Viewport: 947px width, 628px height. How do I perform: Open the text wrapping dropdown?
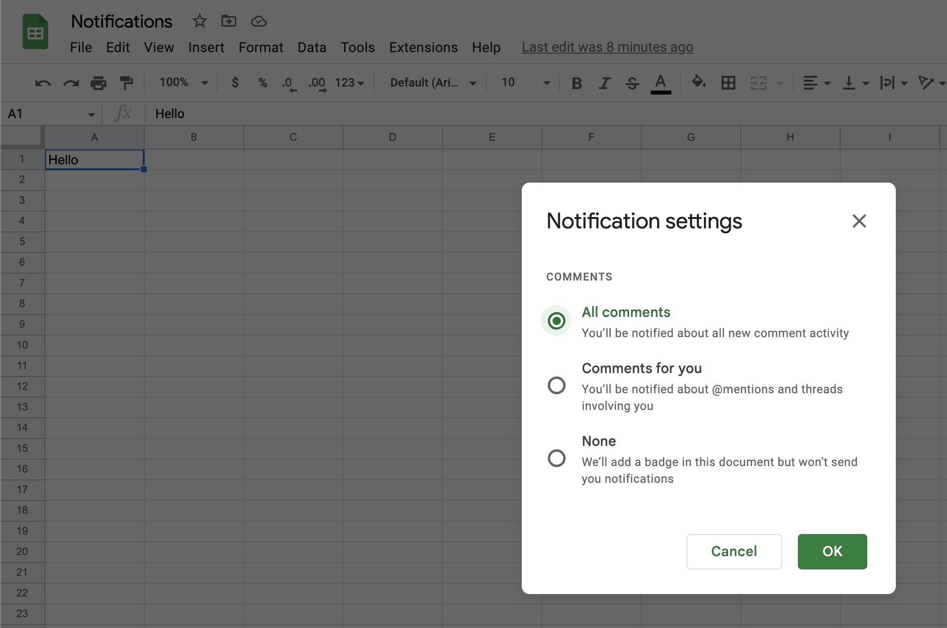coord(894,83)
